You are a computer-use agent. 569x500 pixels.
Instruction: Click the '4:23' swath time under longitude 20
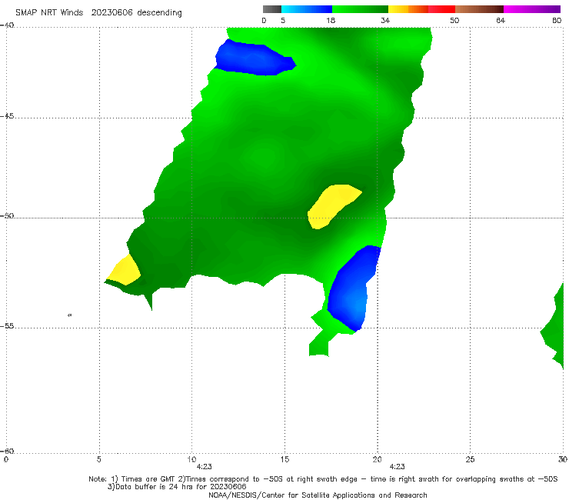coord(397,467)
